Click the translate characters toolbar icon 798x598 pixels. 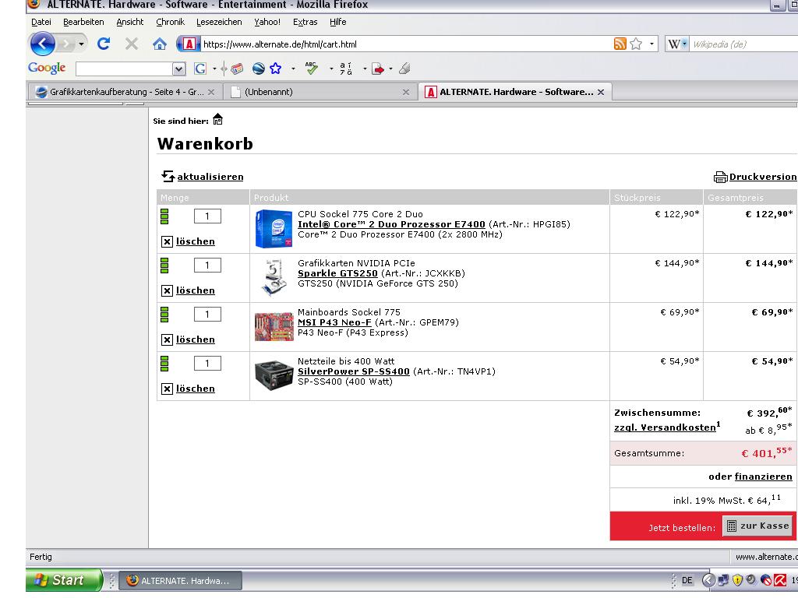click(x=346, y=69)
